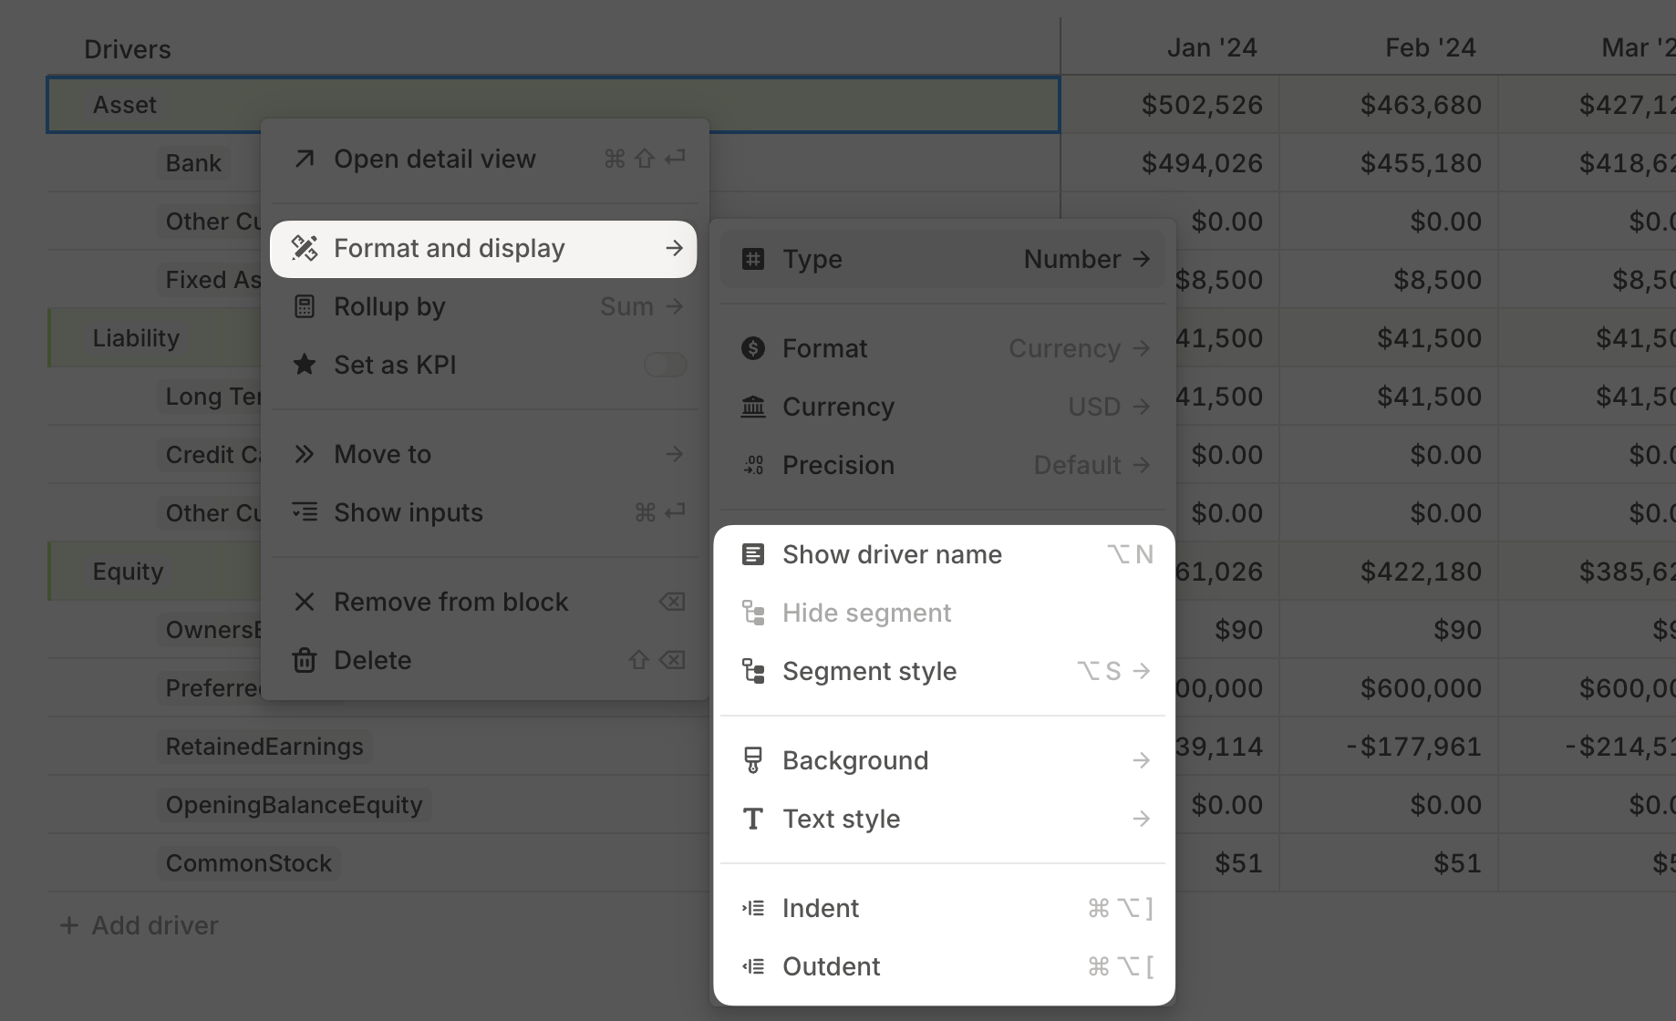This screenshot has width=1676, height=1021.
Task: Choose Show inputs from the context menu
Action: (x=409, y=512)
